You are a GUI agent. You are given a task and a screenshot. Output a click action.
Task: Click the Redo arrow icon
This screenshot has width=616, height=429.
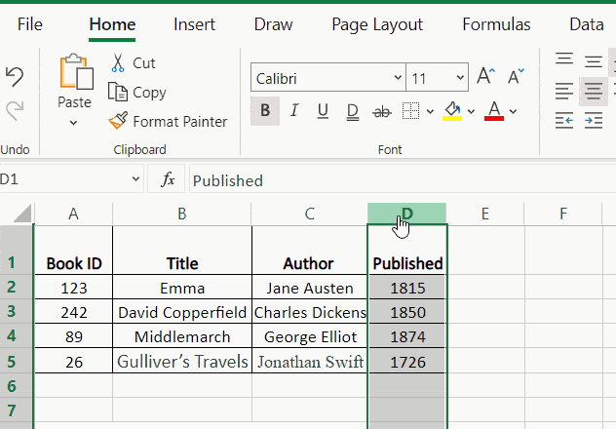click(x=15, y=110)
